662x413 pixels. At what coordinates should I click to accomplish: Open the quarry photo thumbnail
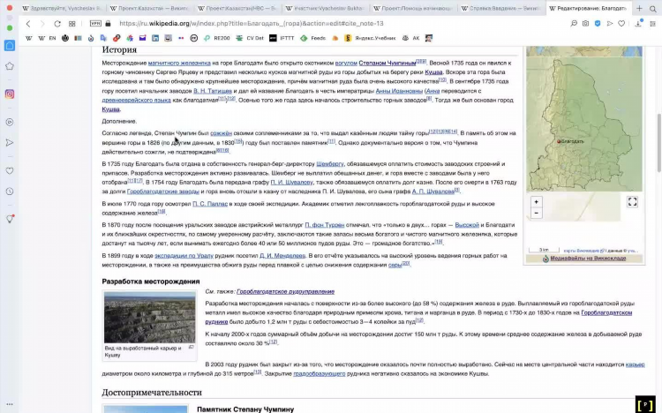click(150, 317)
